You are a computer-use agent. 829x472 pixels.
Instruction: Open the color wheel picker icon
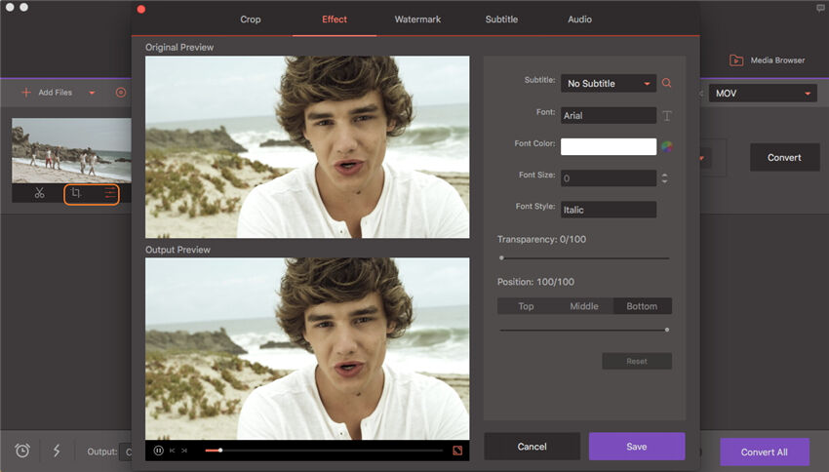tap(667, 147)
